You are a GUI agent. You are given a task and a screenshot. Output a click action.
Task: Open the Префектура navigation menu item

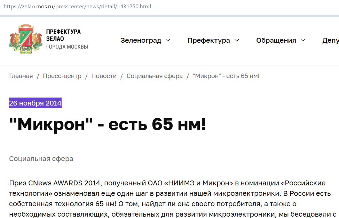click(208, 41)
